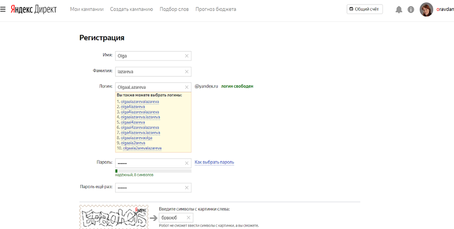454x229 pixels.
Task: Follow the Как выбрать пароль link
Action: [214, 162]
